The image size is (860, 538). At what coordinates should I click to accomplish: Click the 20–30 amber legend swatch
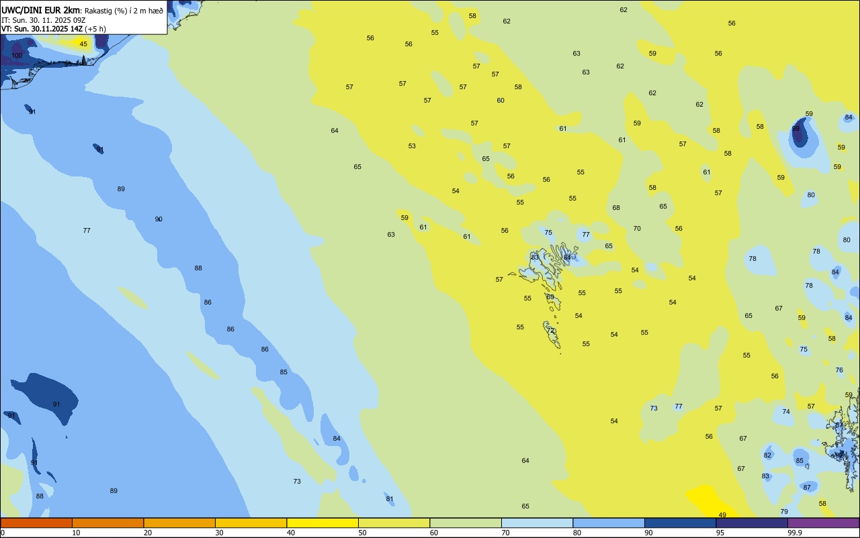click(x=179, y=523)
